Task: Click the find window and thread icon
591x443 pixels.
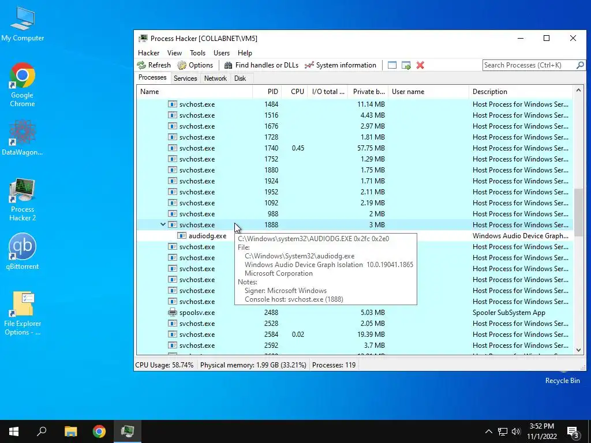Action: (406, 65)
